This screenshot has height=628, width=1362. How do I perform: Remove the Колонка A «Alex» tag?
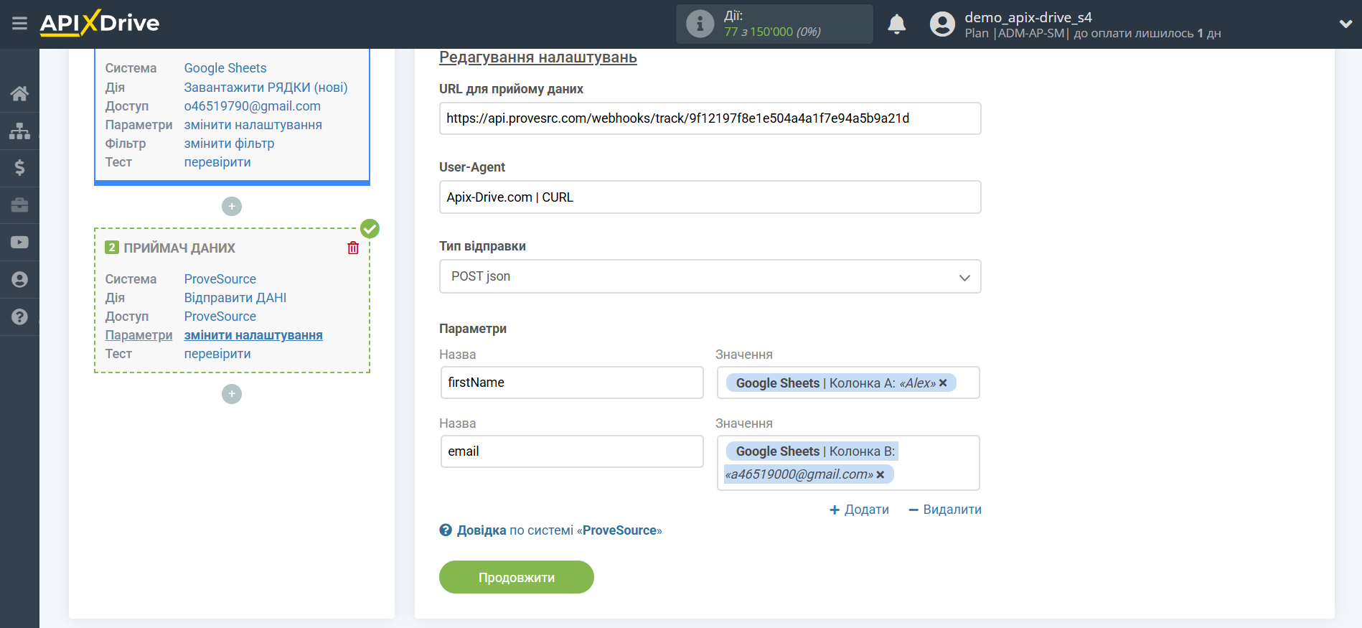(943, 383)
